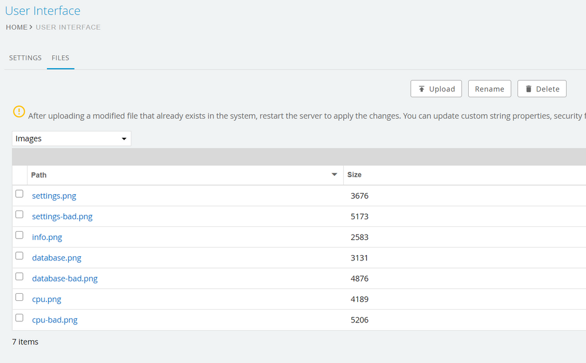Mark the cpu-bad.png checkbox
The height and width of the screenshot is (363, 586).
coord(19,318)
